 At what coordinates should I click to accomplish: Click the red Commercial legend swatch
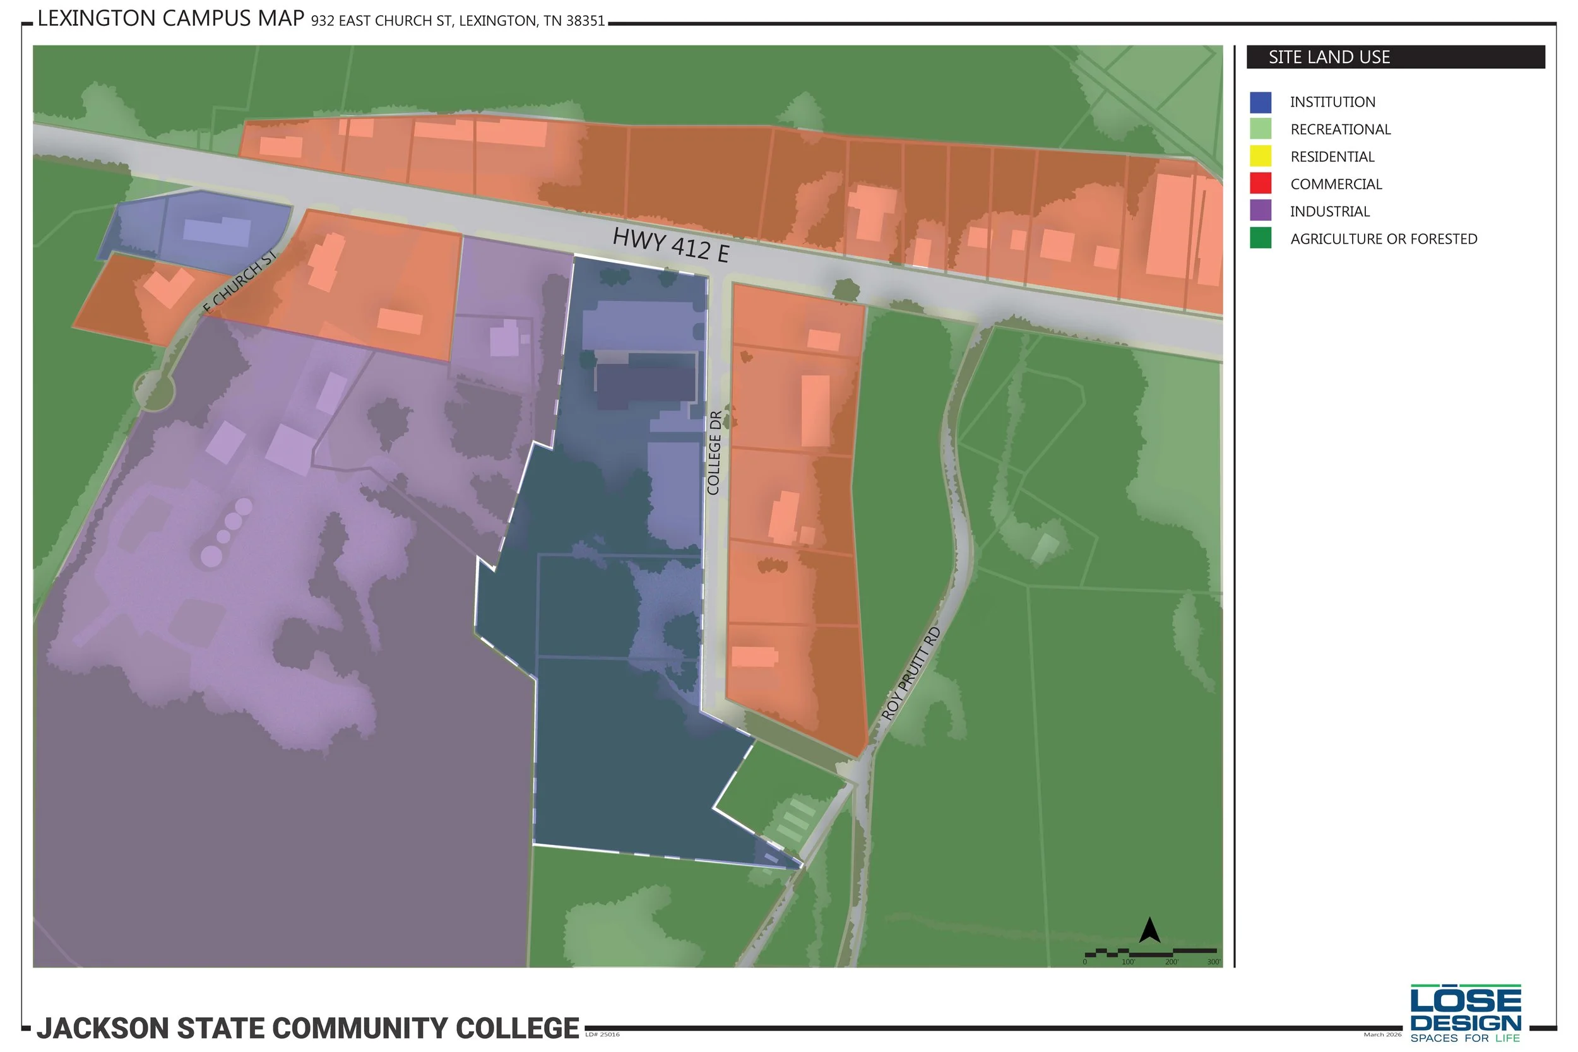[x=1261, y=184]
